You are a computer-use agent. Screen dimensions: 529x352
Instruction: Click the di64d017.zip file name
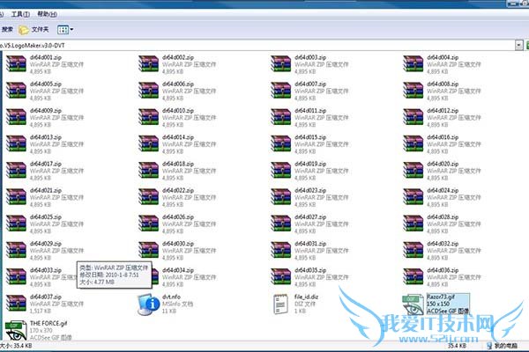pyautogui.click(x=46, y=164)
